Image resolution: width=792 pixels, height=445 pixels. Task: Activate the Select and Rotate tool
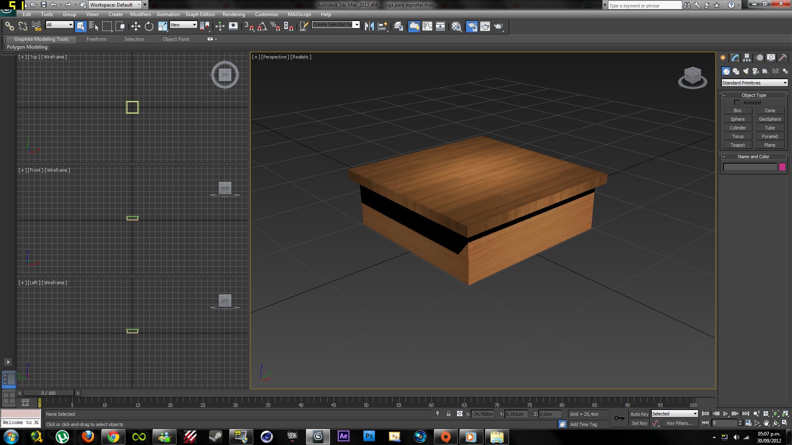149,26
